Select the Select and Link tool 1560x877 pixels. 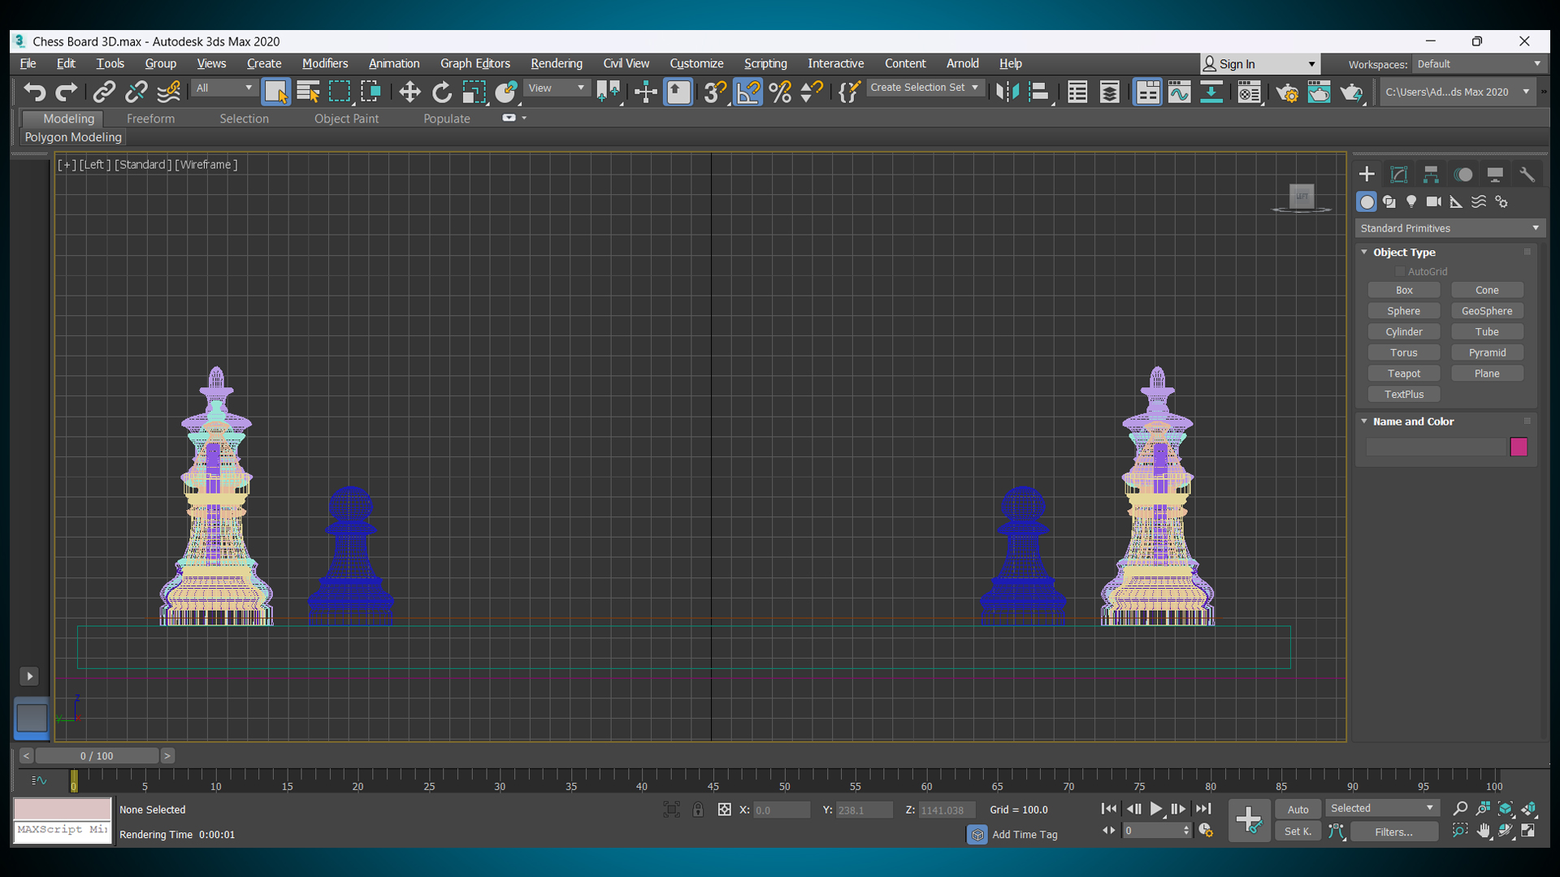104,92
